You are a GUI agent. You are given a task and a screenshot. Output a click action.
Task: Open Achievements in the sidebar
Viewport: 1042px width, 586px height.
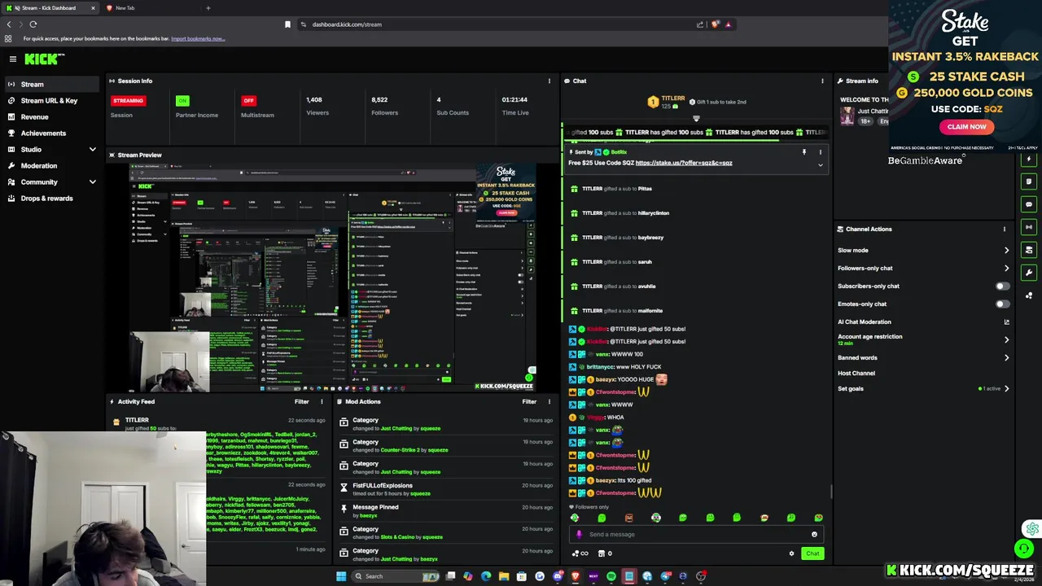point(50,133)
